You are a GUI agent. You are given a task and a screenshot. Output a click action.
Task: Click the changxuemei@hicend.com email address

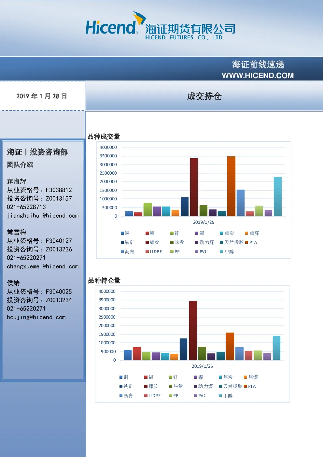click(43, 266)
